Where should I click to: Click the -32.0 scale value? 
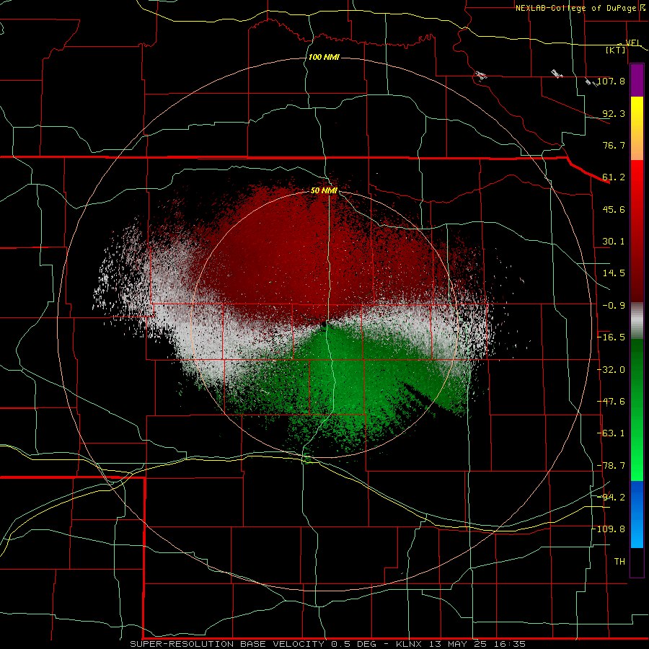point(612,370)
